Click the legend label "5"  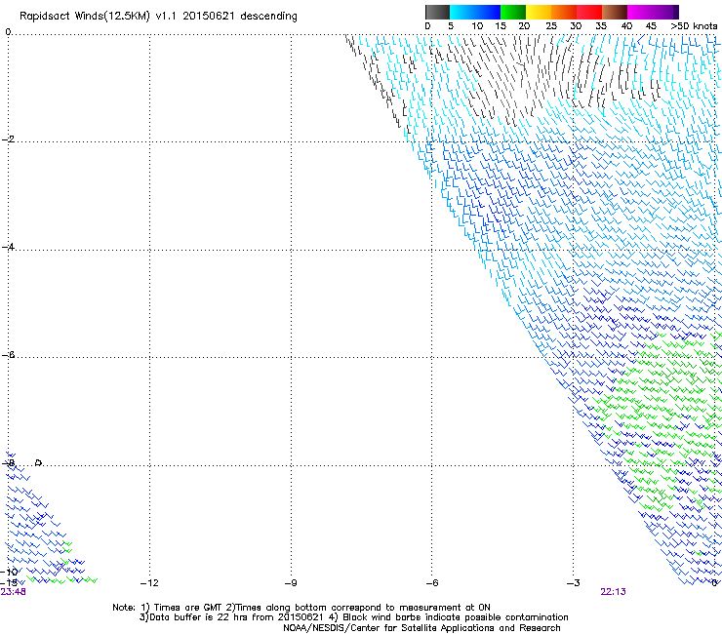tap(451, 26)
